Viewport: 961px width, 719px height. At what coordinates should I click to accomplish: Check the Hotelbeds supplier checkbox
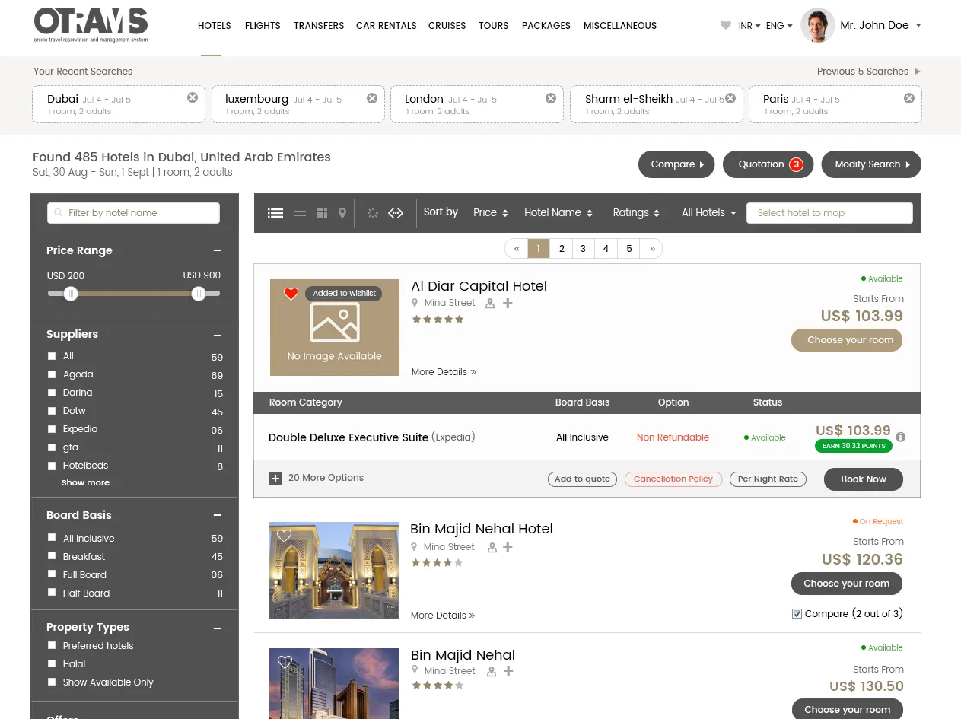pyautogui.click(x=52, y=465)
